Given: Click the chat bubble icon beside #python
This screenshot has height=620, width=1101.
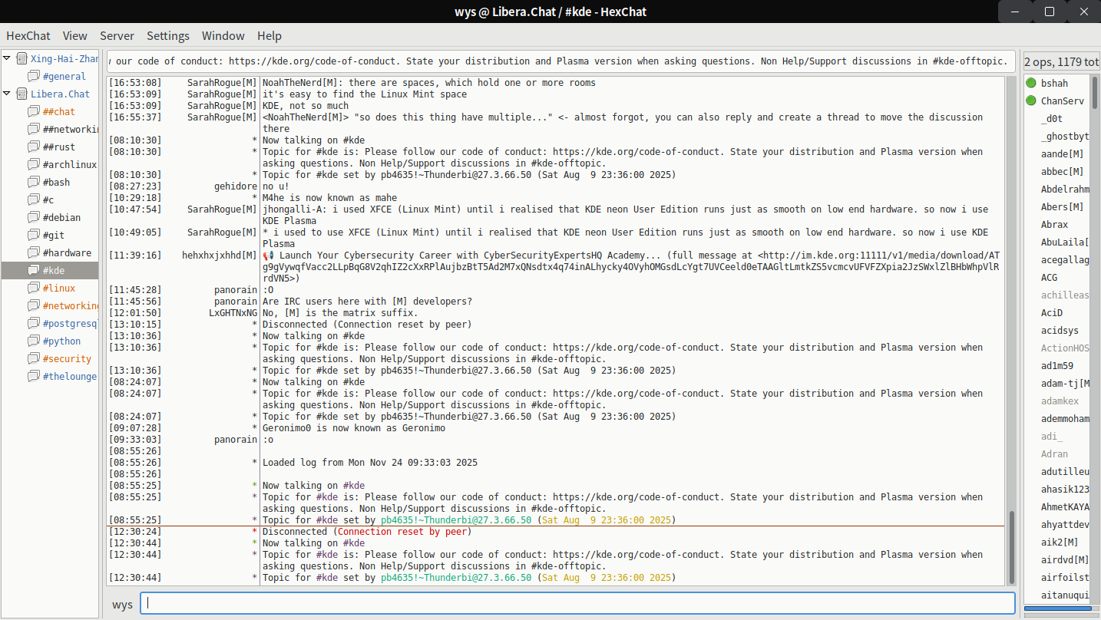Looking at the screenshot, I should [33, 341].
